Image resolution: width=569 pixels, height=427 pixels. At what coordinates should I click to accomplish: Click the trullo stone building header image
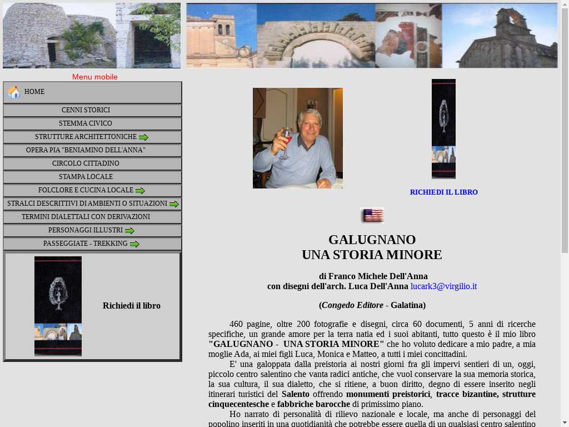click(92, 35)
